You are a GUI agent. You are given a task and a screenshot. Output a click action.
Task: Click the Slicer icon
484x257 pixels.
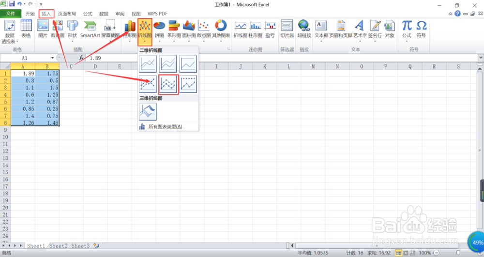coord(287,30)
